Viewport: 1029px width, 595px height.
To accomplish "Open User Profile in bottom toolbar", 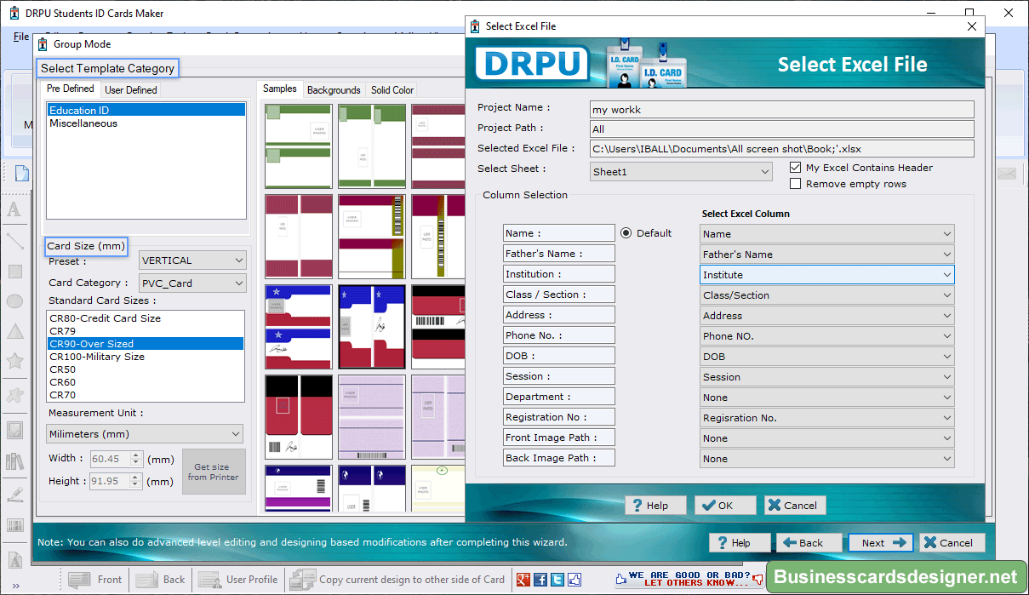I will point(238,580).
